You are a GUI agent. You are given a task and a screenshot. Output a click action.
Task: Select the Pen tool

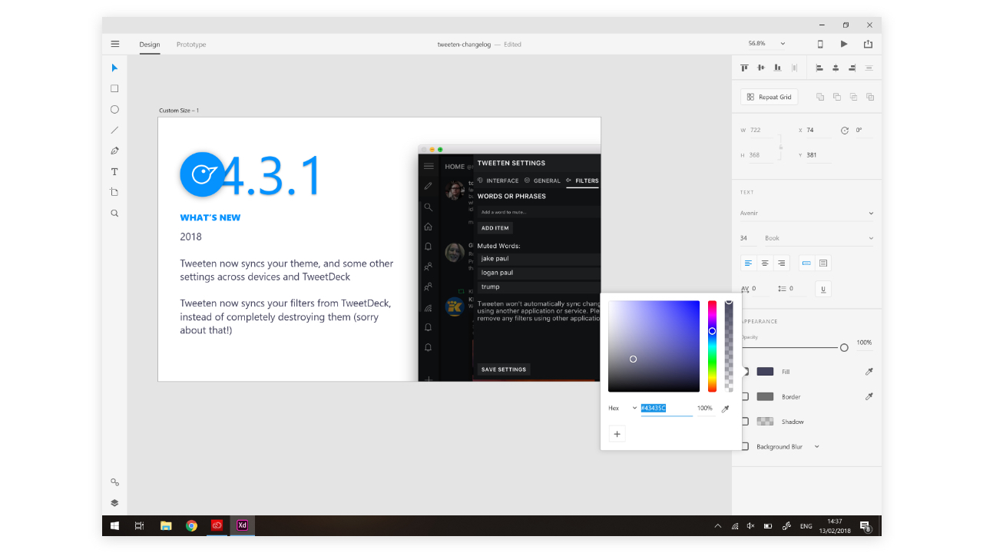(114, 151)
